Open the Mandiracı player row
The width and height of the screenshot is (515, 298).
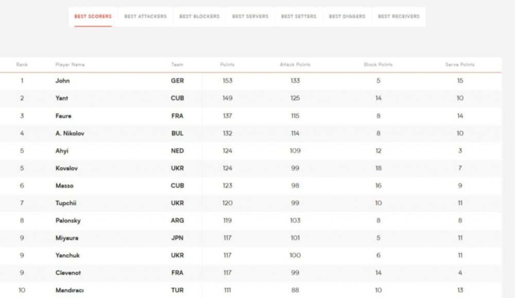pos(70,290)
